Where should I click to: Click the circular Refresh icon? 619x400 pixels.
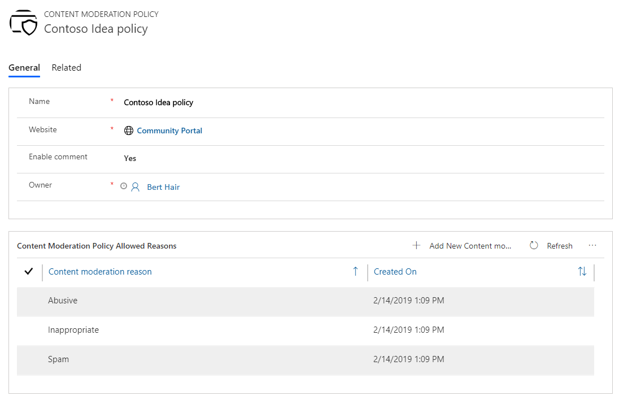534,246
